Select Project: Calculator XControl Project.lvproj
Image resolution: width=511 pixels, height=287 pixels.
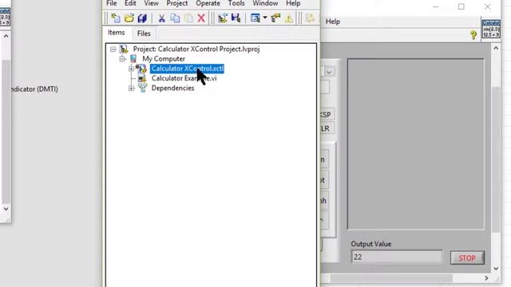196,49
